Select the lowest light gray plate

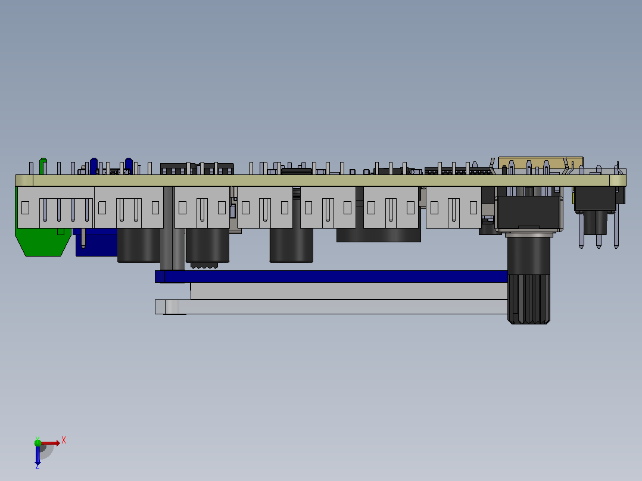coord(331,307)
